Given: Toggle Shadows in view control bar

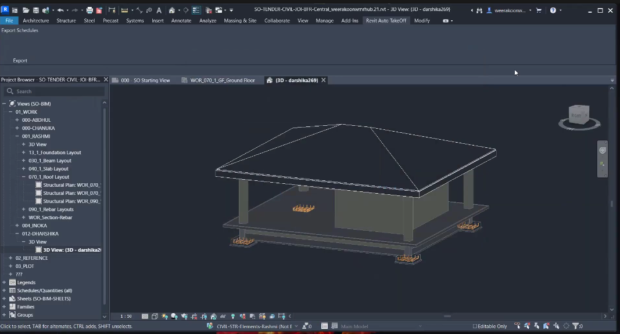Looking at the screenshot, I should 174,316.
